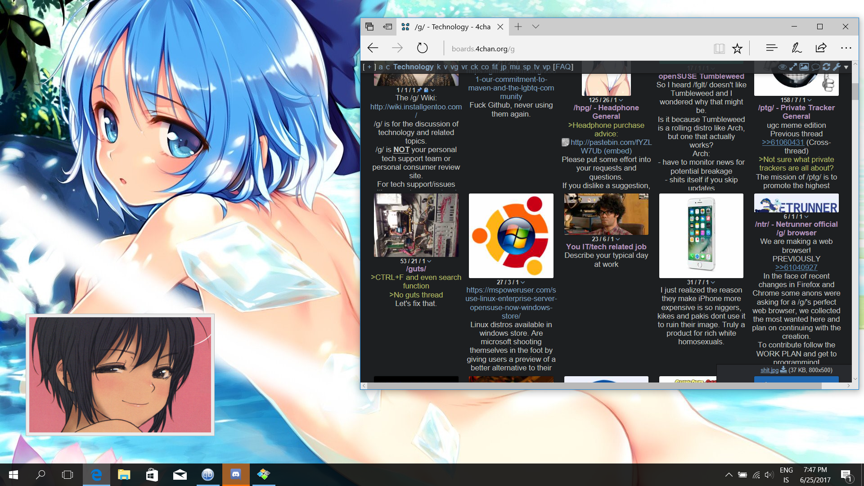
Task: Expand the /guts/ thread menu arrow
Action: point(429,261)
